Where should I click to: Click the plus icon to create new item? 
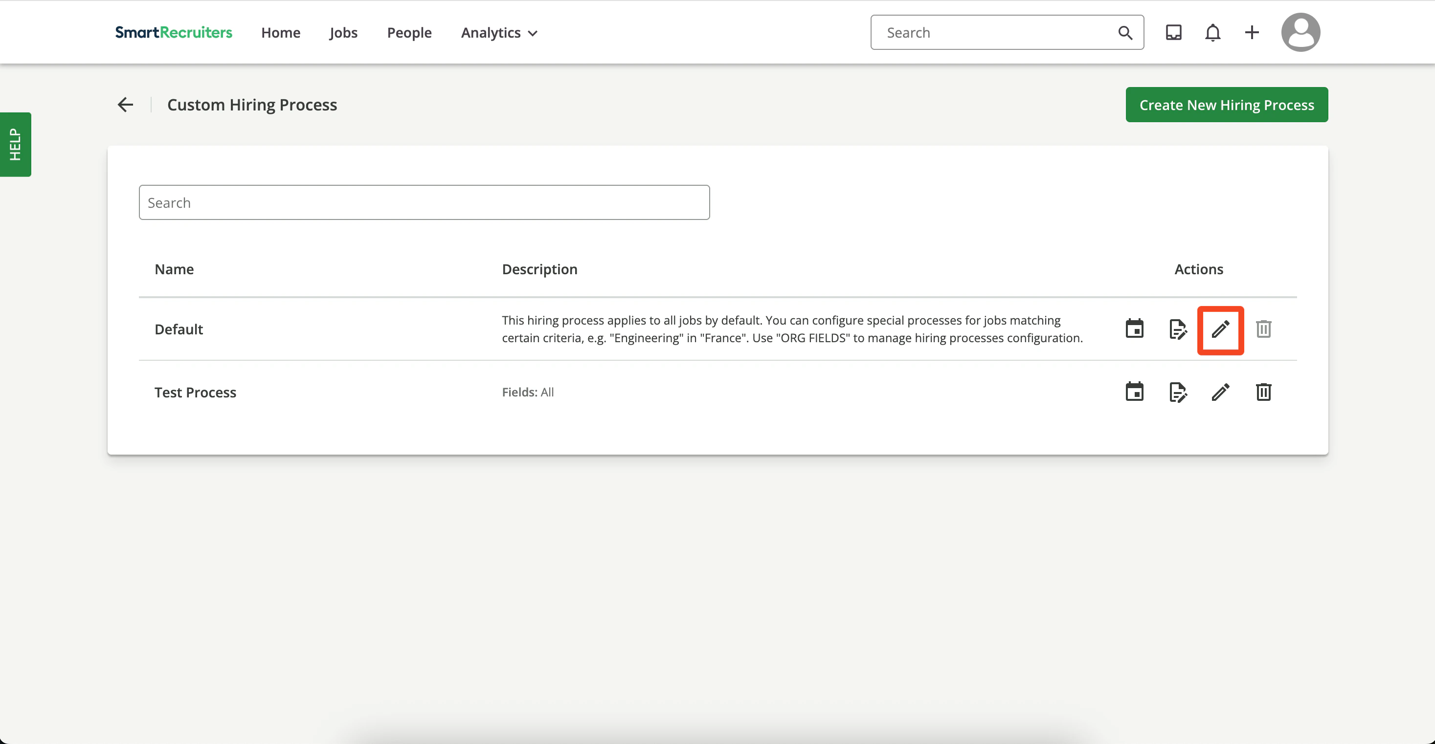point(1251,32)
